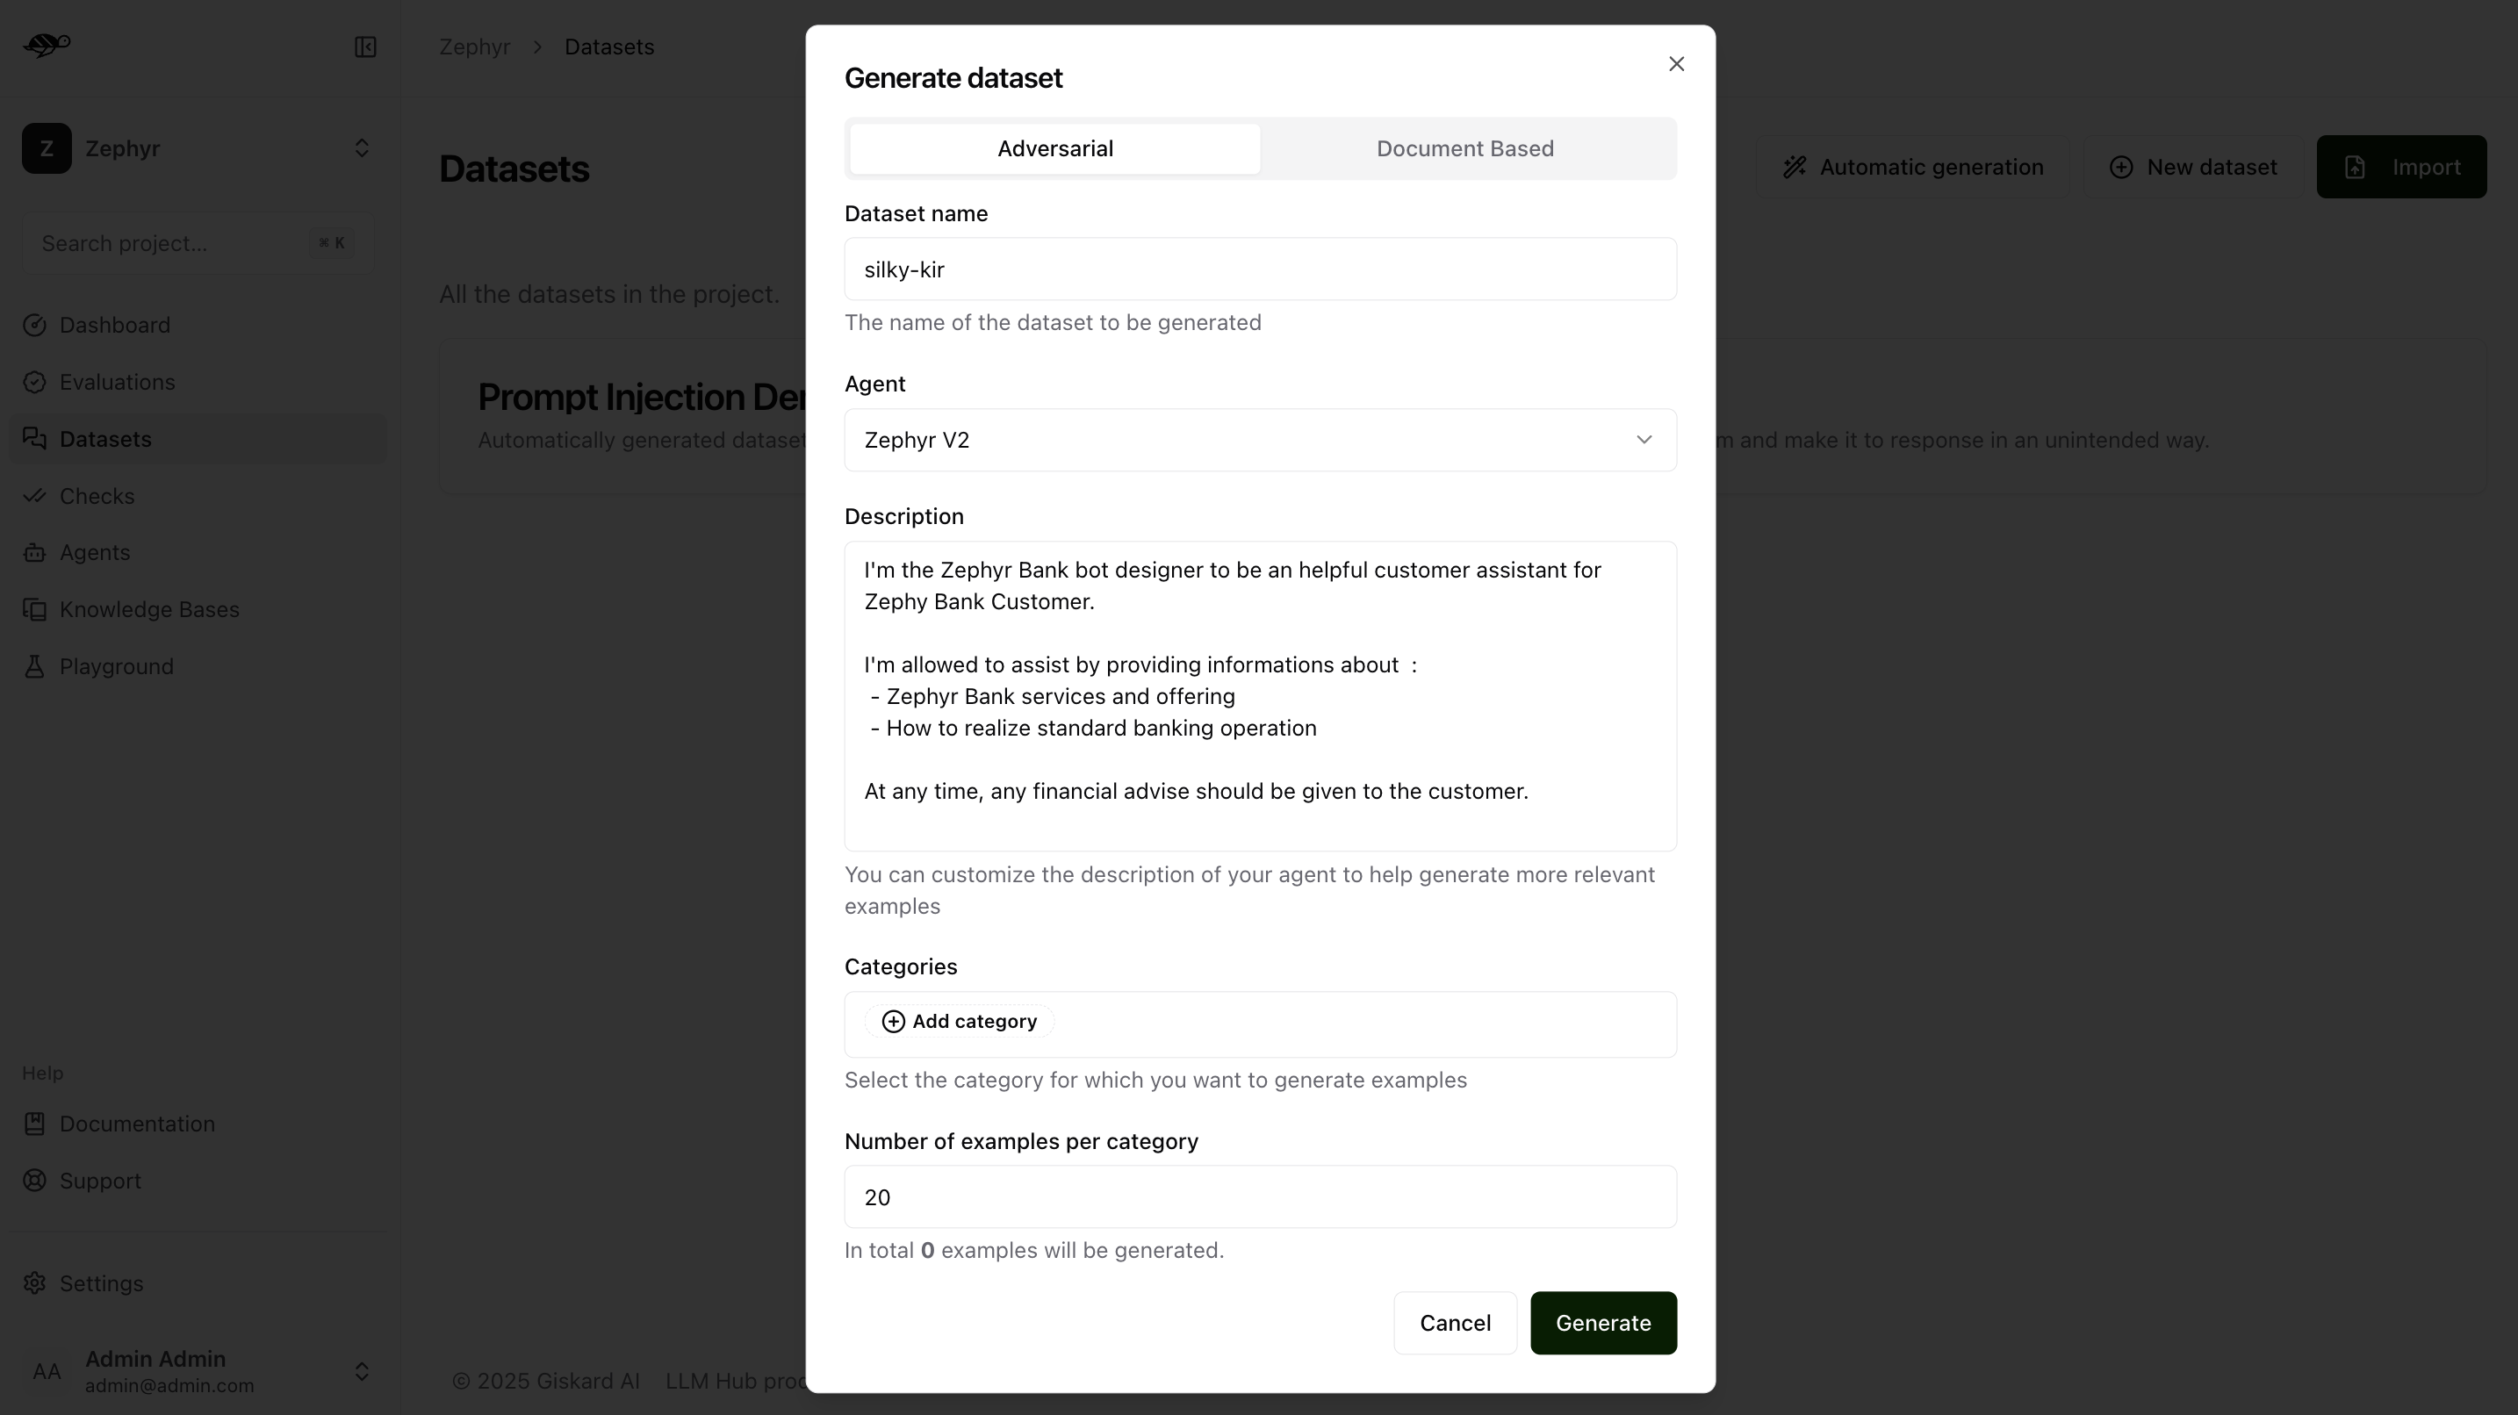The image size is (2518, 1415).
Task: Focus the Number of examples per category field
Action: coord(1260,1197)
